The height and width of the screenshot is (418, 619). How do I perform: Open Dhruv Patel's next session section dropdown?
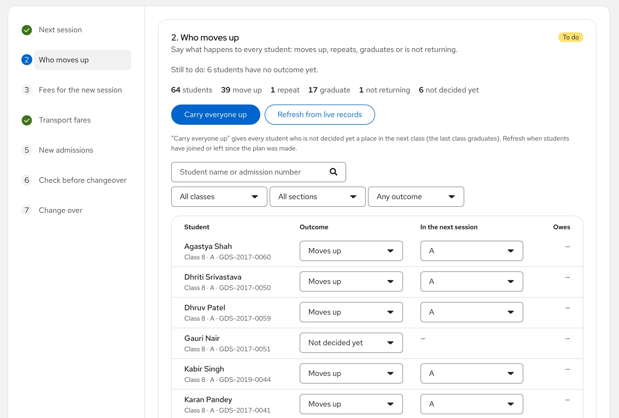(472, 312)
